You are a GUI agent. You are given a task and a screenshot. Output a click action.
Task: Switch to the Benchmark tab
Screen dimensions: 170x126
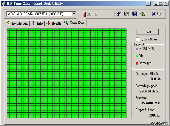tap(17, 23)
